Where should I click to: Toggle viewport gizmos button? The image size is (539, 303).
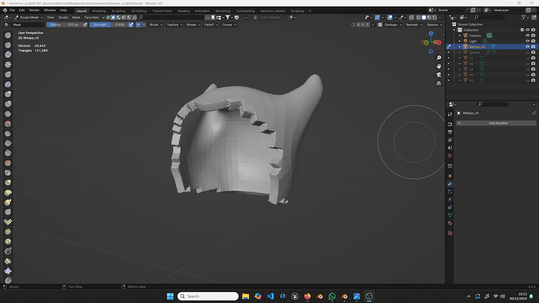pyautogui.click(x=377, y=17)
